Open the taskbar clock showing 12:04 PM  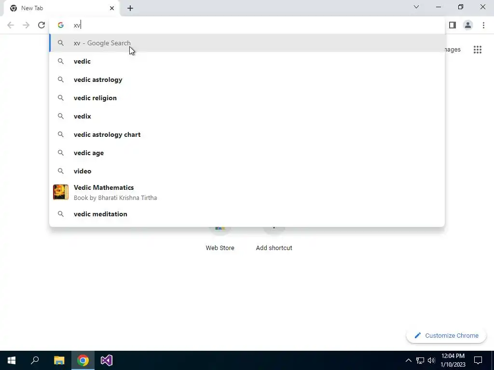tap(453, 360)
